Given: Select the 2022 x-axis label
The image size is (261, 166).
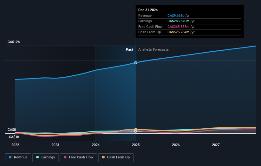Looking at the screenshot, I should point(15,145).
